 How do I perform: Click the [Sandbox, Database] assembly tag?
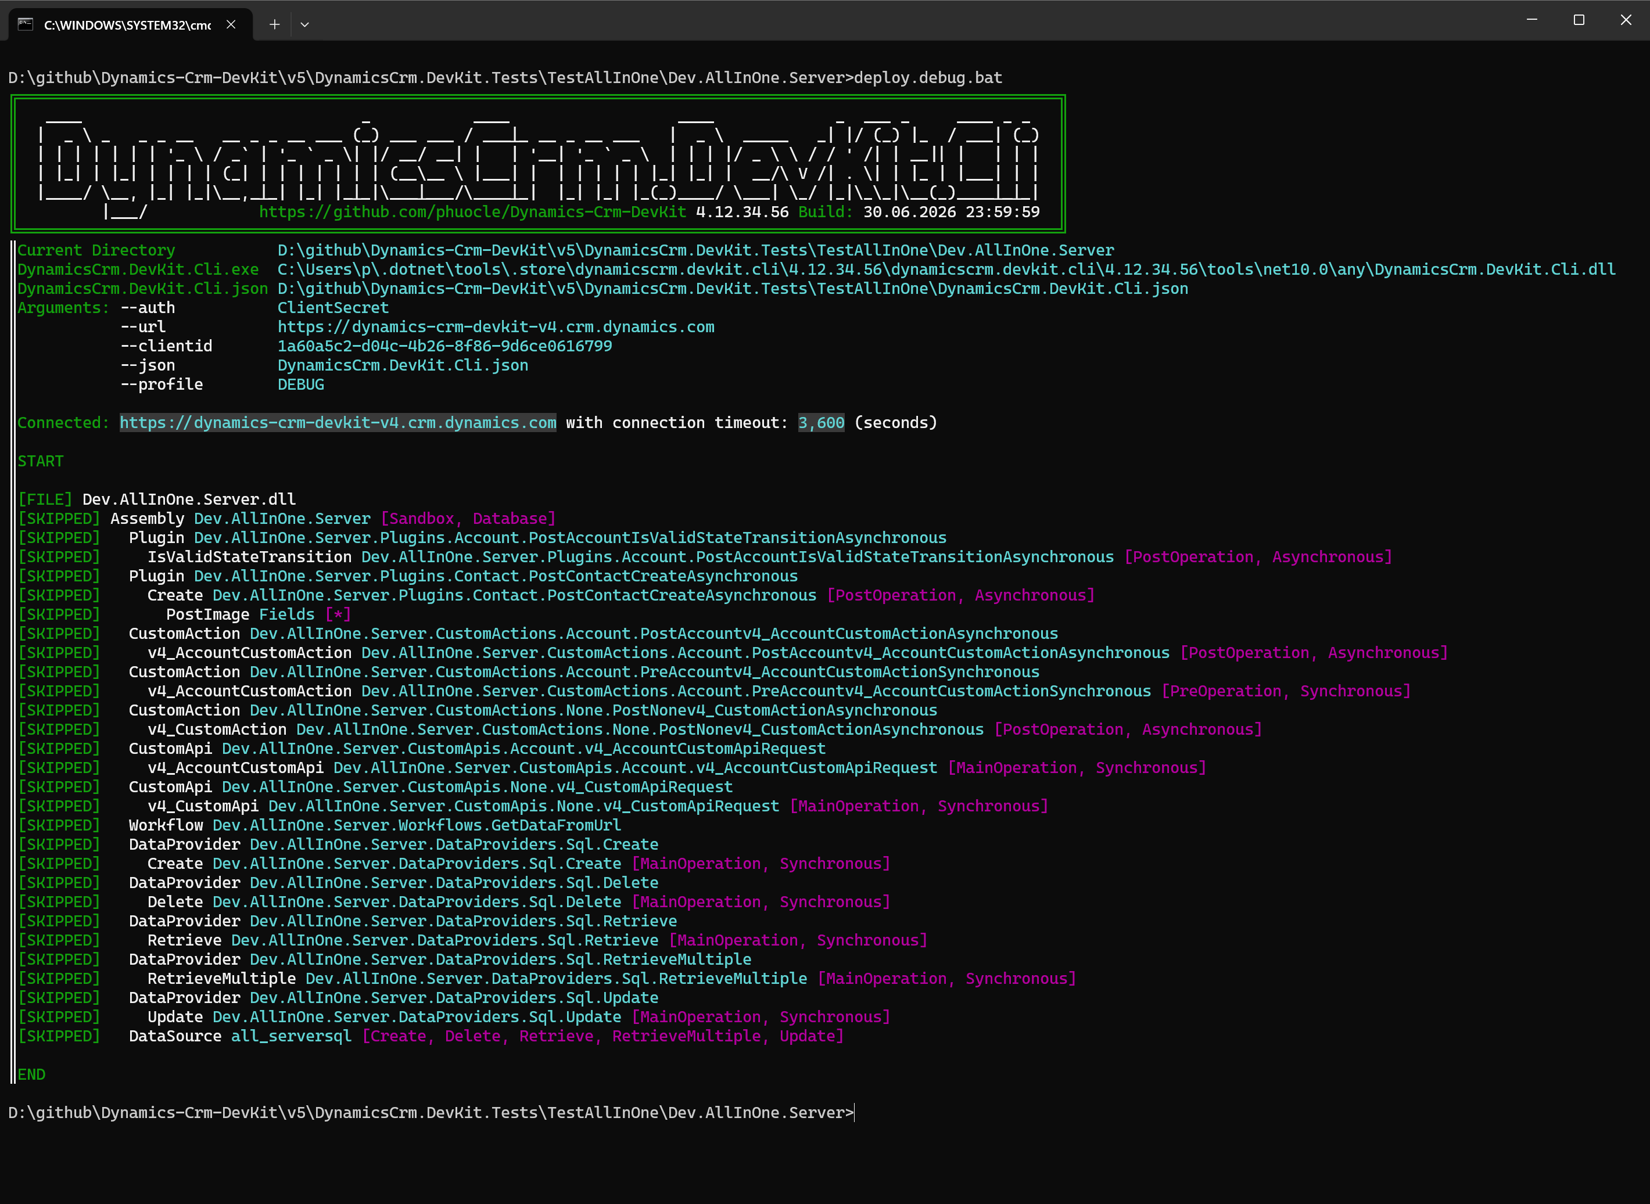(x=468, y=519)
